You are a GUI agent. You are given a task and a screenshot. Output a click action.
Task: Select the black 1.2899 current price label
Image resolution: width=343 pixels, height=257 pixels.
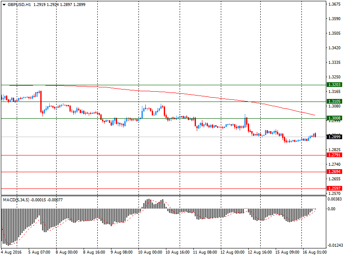(334, 137)
